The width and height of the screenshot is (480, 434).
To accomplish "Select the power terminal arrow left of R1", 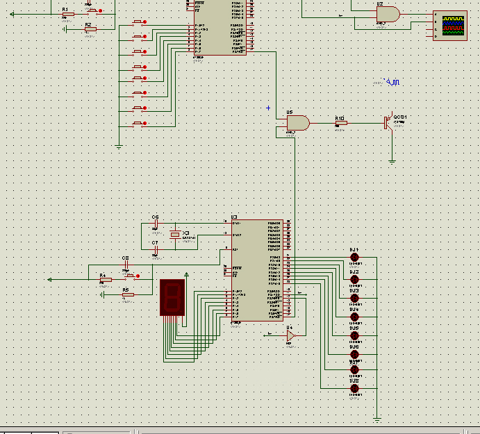I will (12, 14).
